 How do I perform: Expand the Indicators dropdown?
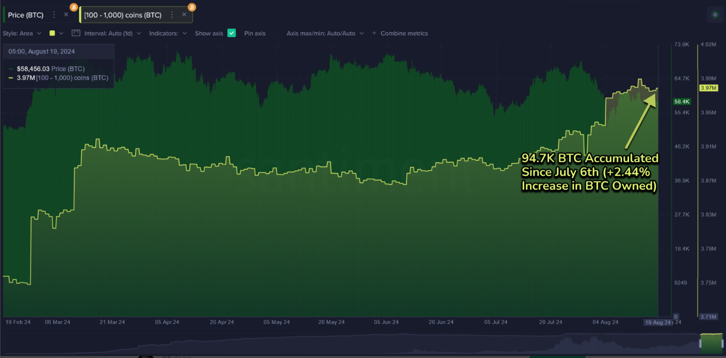pyautogui.click(x=167, y=33)
